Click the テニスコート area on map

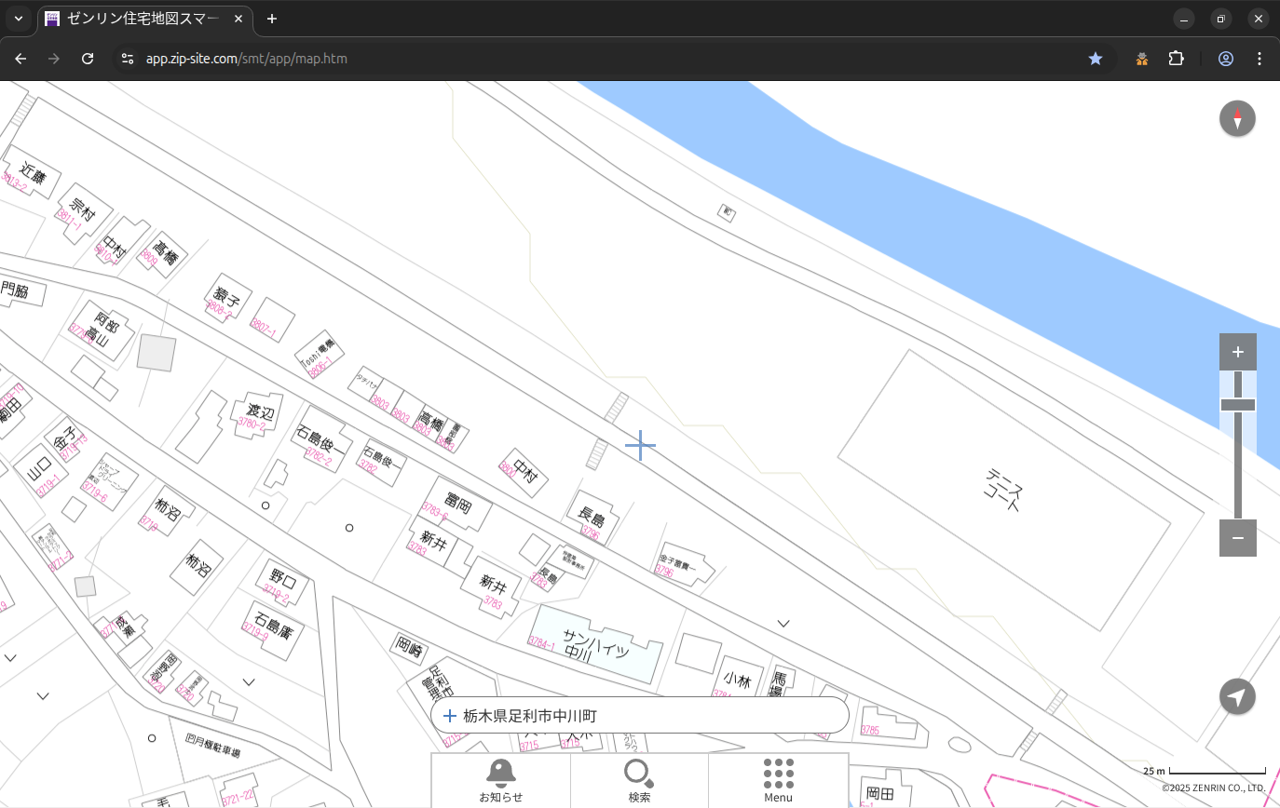coord(1003,490)
